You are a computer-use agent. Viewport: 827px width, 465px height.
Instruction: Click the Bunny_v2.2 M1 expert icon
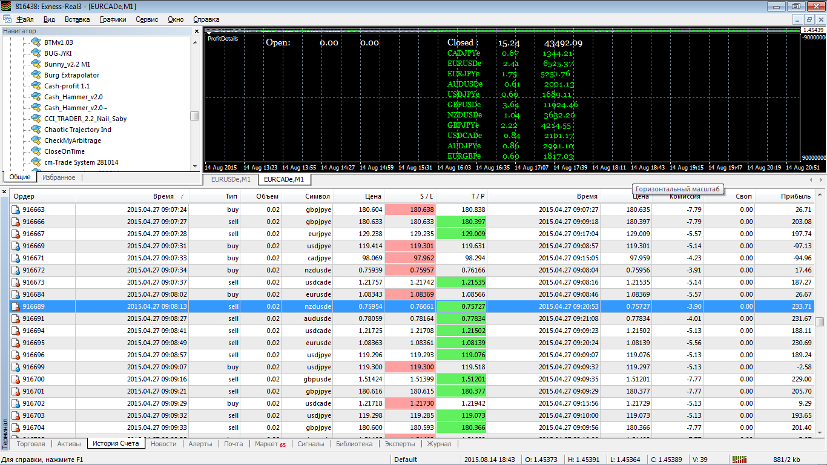tap(36, 64)
